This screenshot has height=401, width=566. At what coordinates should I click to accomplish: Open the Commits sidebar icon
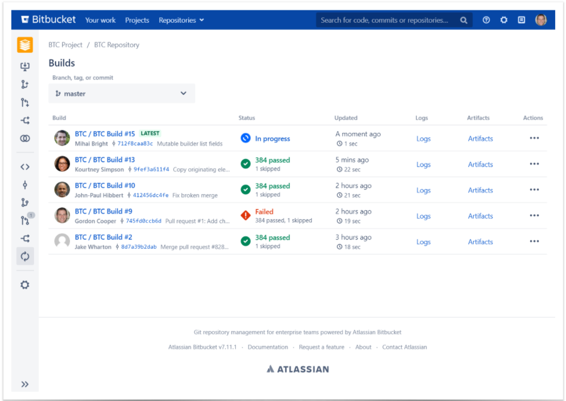point(25,185)
